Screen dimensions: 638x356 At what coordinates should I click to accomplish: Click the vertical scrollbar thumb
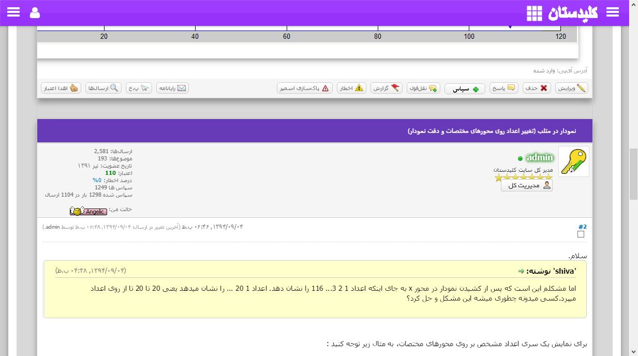[x=633, y=174]
